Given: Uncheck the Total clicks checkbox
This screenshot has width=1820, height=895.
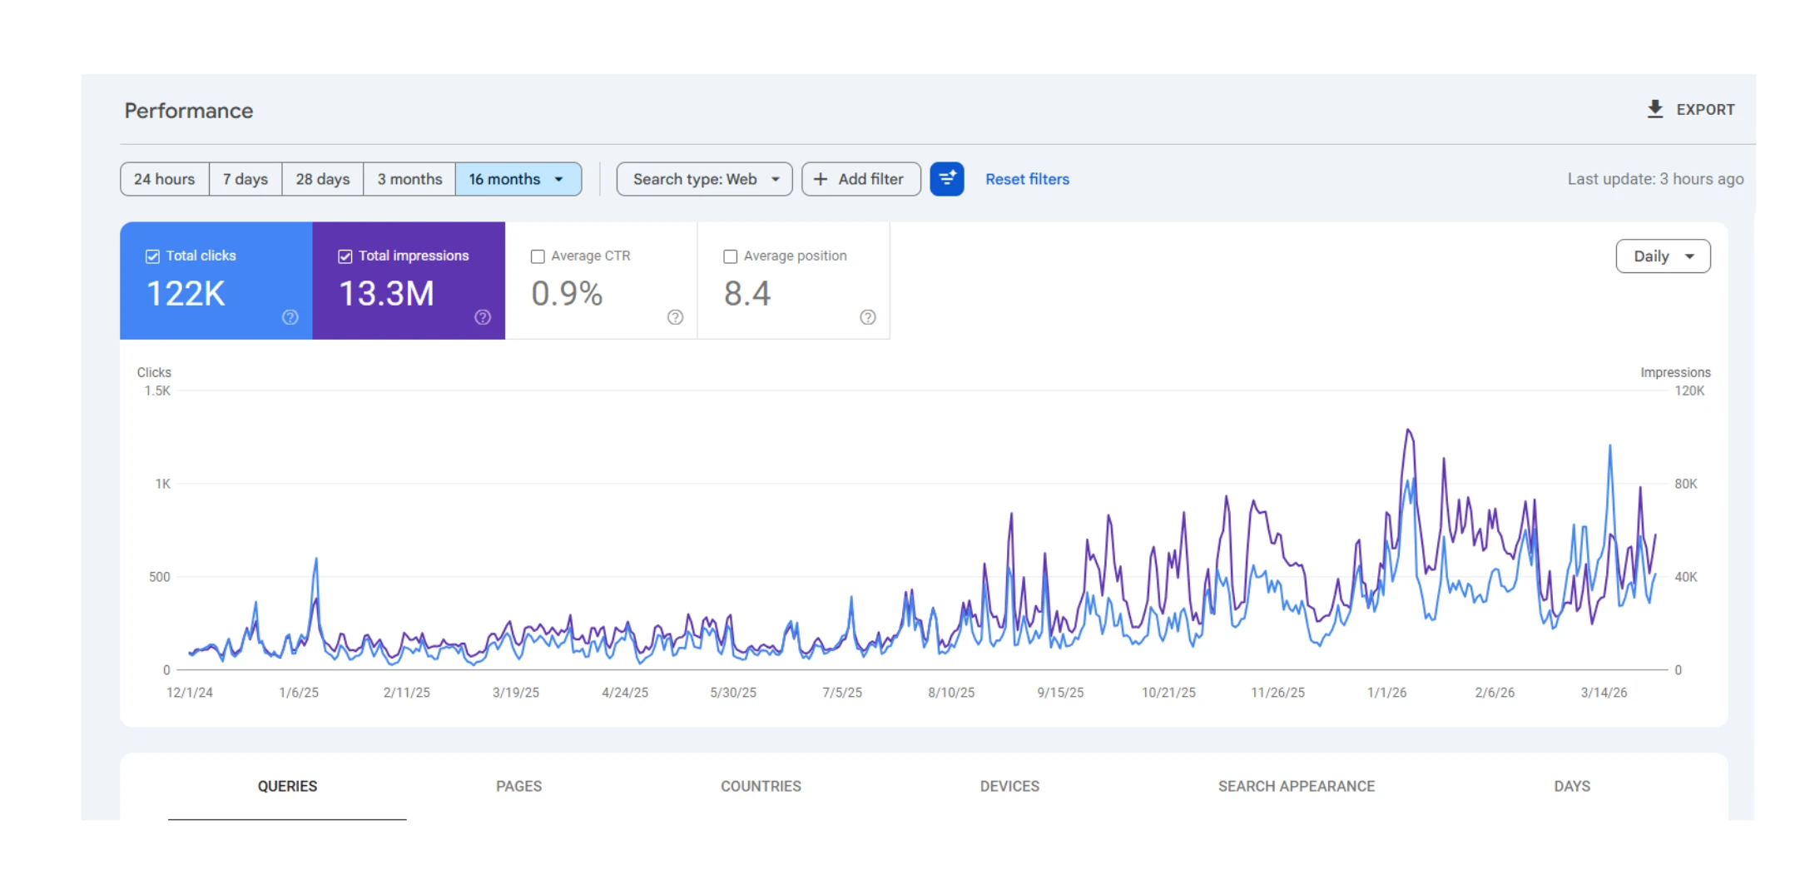Looking at the screenshot, I should tap(152, 256).
